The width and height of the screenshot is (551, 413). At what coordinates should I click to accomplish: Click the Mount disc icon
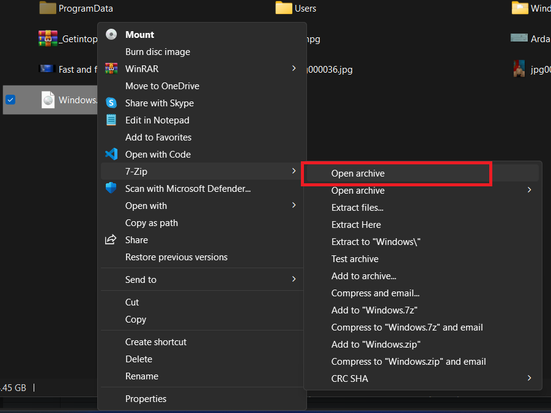(x=111, y=35)
